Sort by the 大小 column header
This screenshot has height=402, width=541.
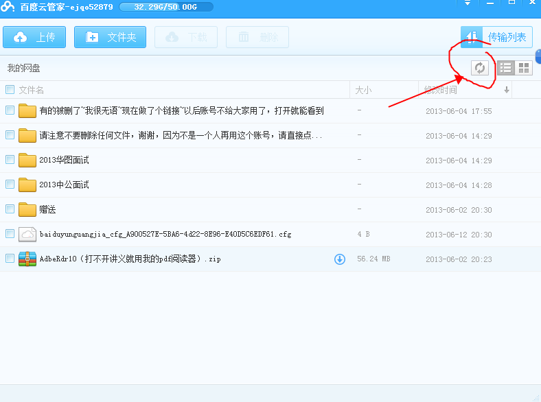363,91
